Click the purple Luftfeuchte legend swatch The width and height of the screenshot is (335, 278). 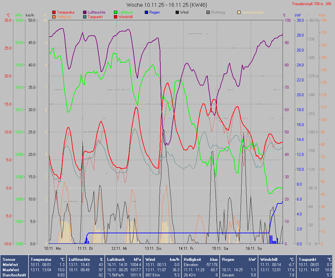[x=85, y=12]
